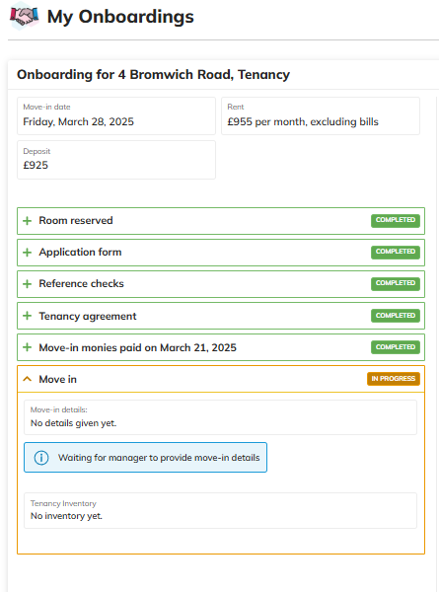Expand Application form plus icon
Screen dimensions: 439x592
(x=28, y=253)
